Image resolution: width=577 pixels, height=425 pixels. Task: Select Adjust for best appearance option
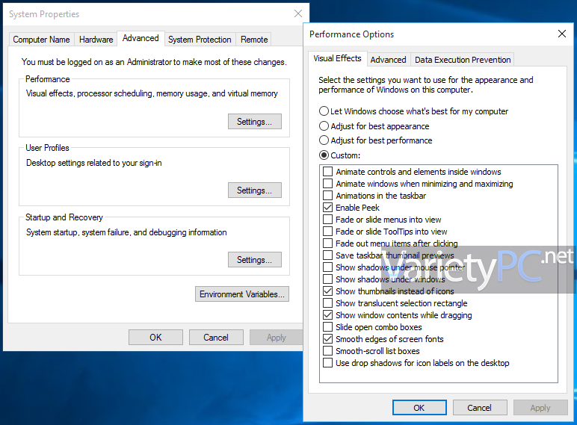pos(324,126)
